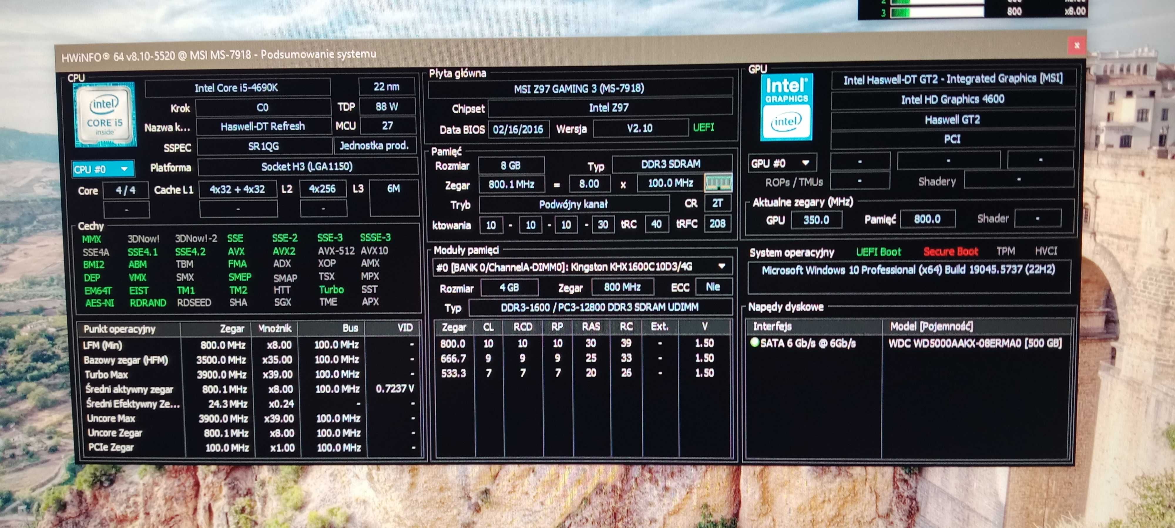This screenshot has height=528, width=1175.
Task: Click the 0.7237 V VID value
Action: [395, 389]
